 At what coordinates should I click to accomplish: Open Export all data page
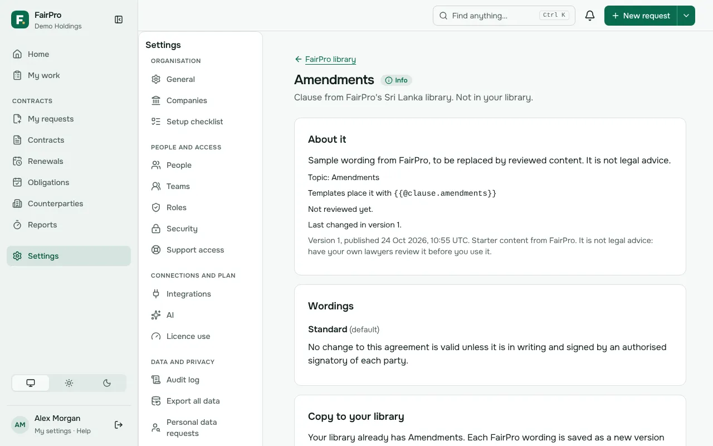pyautogui.click(x=201, y=401)
